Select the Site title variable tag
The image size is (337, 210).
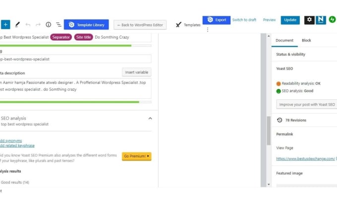[83, 37]
